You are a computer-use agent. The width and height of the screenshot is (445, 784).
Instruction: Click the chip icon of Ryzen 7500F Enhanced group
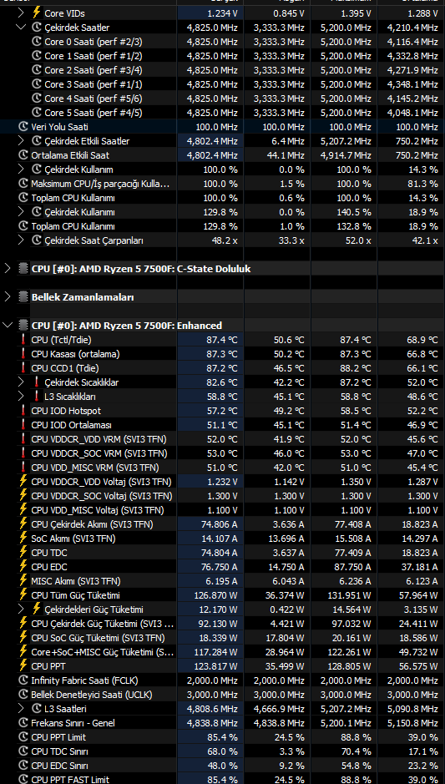[23, 326]
